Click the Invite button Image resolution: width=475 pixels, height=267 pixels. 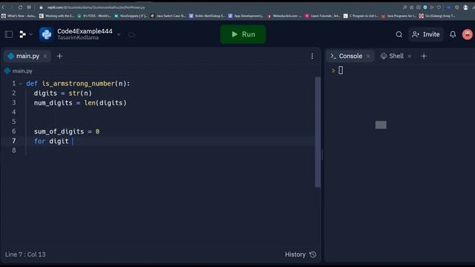tap(425, 35)
